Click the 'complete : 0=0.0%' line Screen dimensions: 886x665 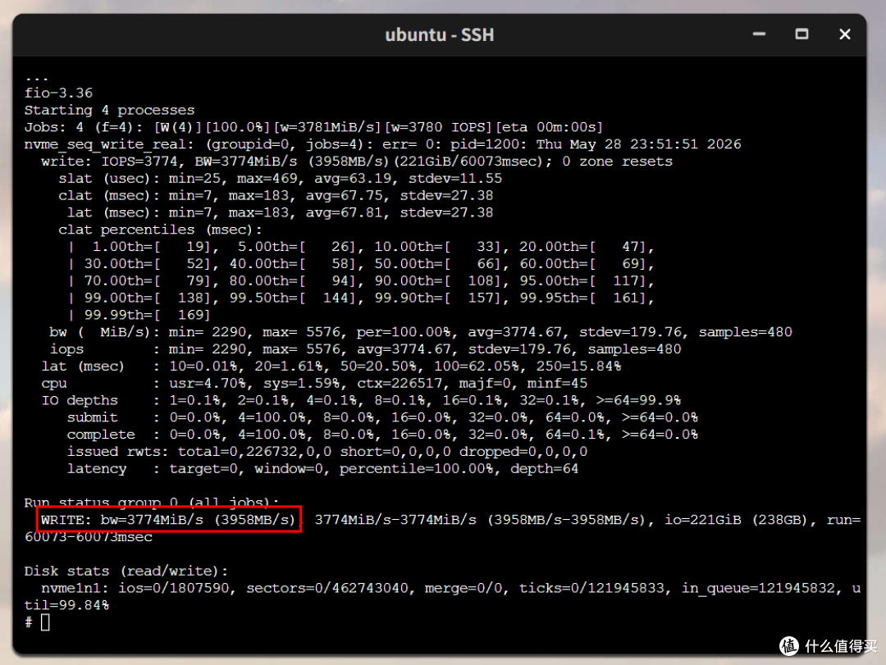tap(382, 435)
